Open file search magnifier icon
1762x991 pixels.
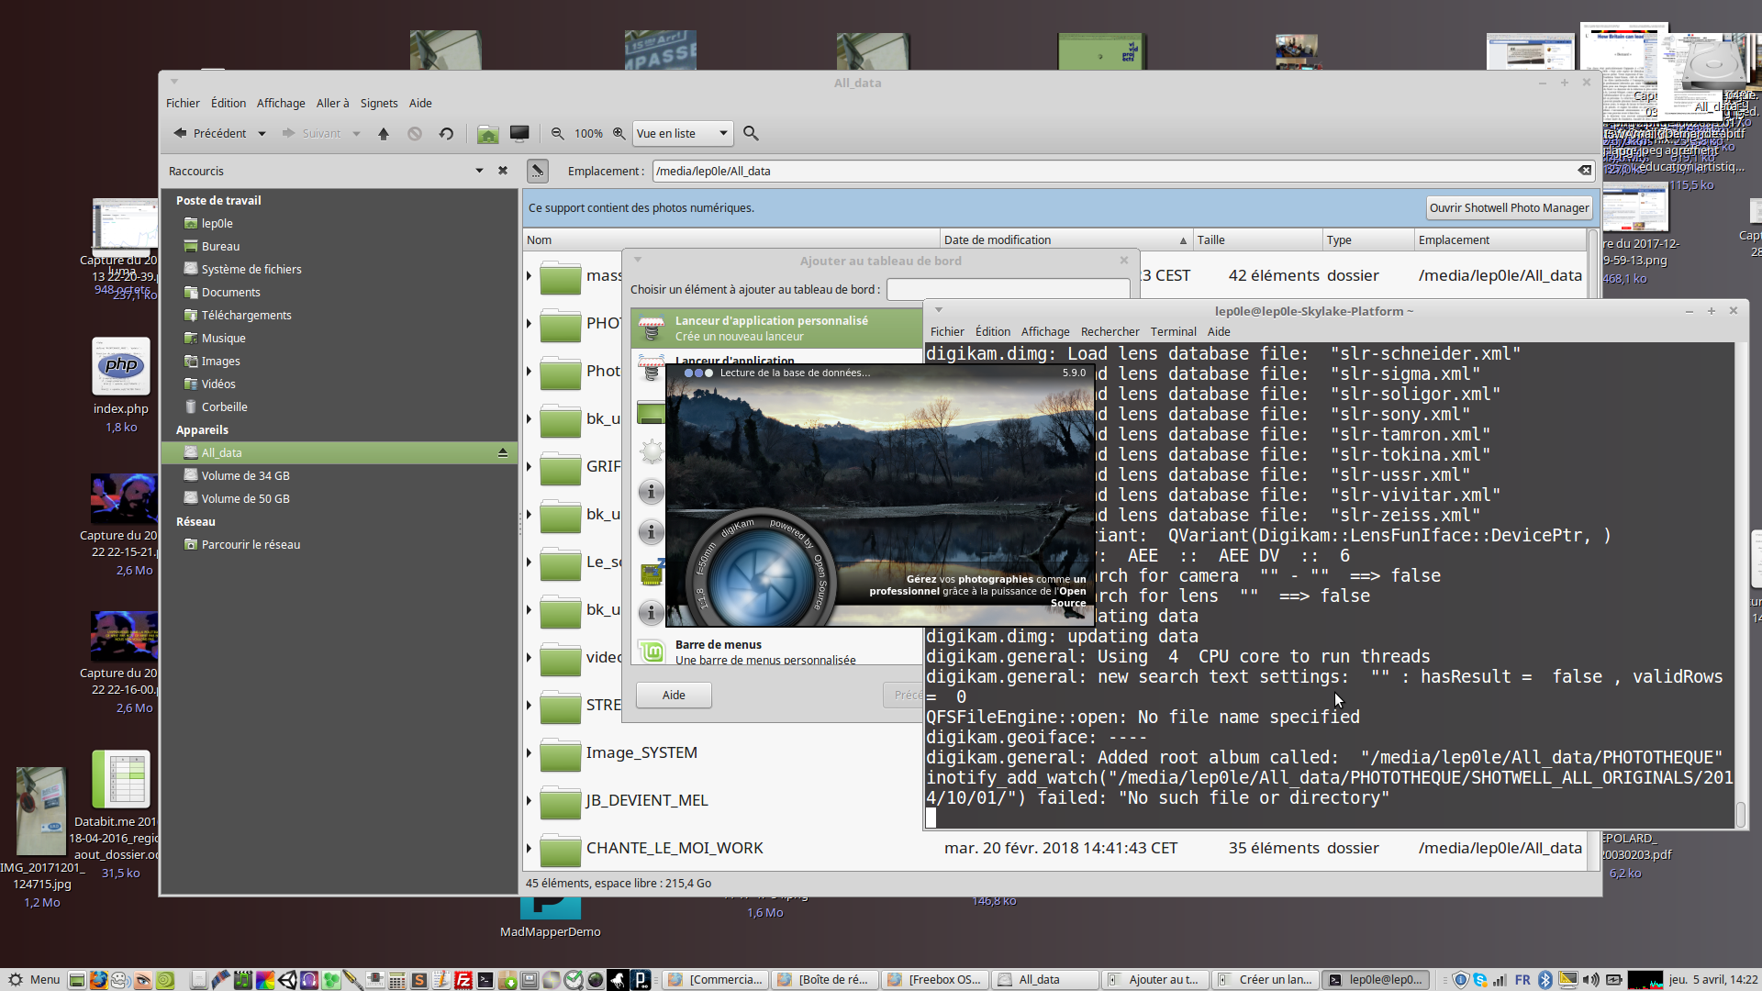pyautogui.click(x=751, y=134)
